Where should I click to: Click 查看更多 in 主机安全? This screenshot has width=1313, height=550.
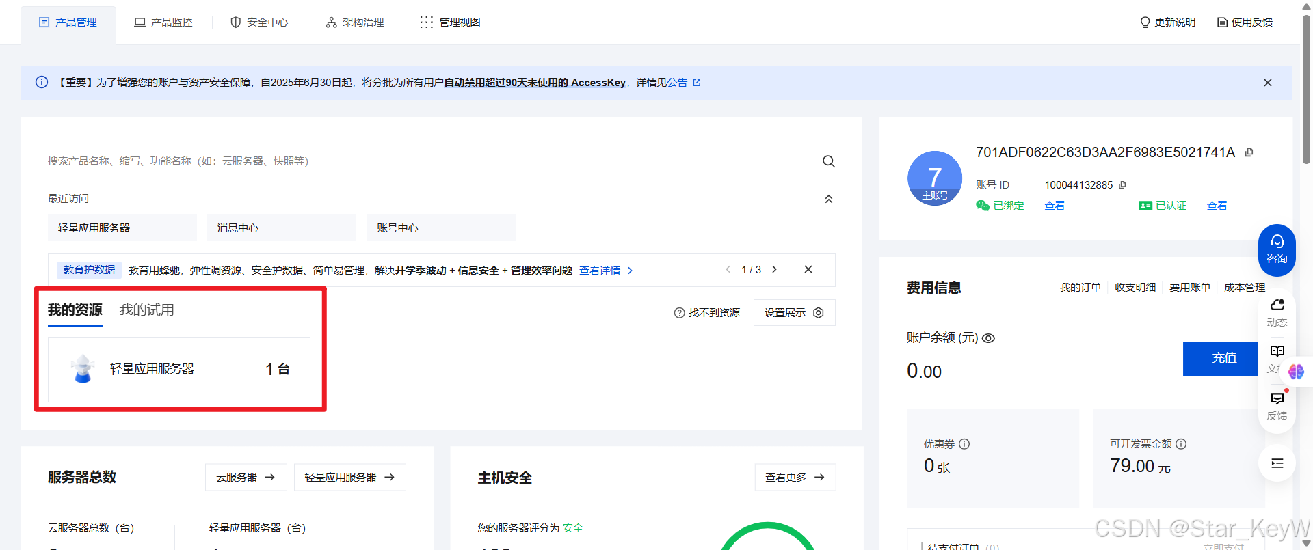point(795,478)
